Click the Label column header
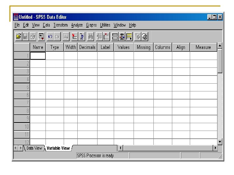The image size is (234, 175). pyautogui.click(x=106, y=47)
